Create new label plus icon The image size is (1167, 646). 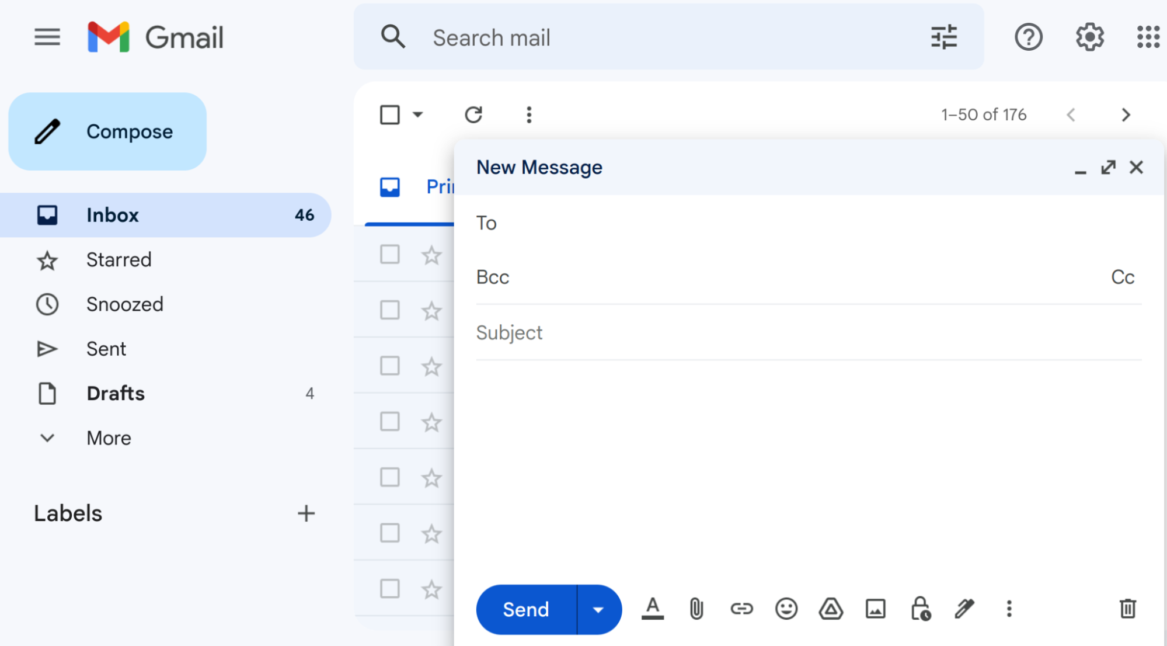tap(306, 513)
